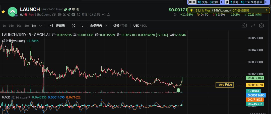Click the 成交量(Volume) indicator label
The width and height of the screenshot is (271, 114).
pyautogui.click(x=13, y=41)
